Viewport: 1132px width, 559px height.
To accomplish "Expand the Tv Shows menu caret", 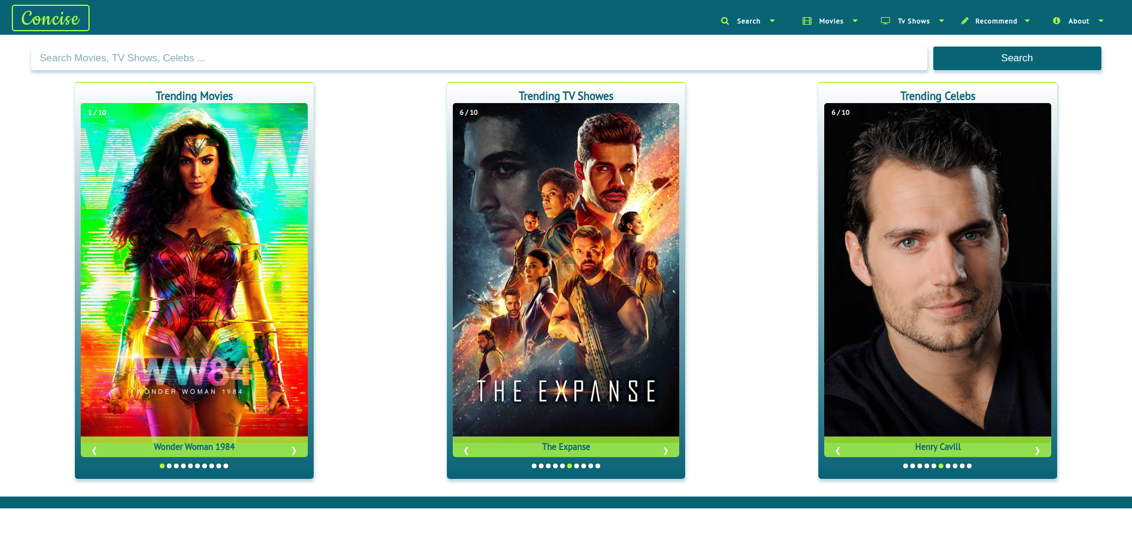I will 942,21.
